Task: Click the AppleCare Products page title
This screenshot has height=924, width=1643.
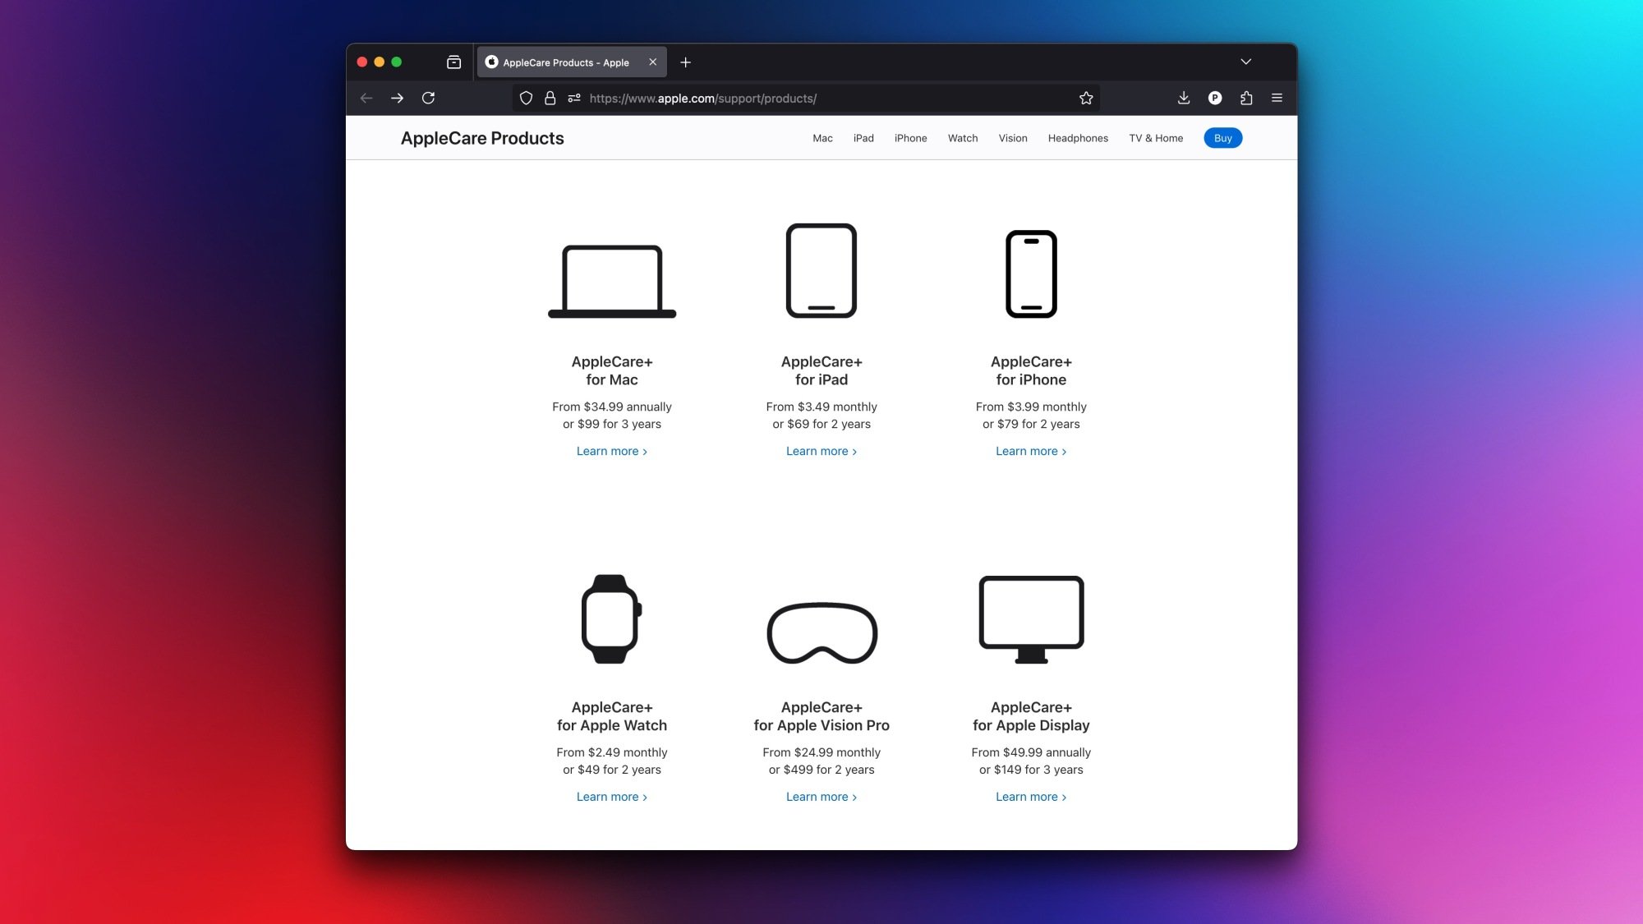Action: tap(482, 138)
